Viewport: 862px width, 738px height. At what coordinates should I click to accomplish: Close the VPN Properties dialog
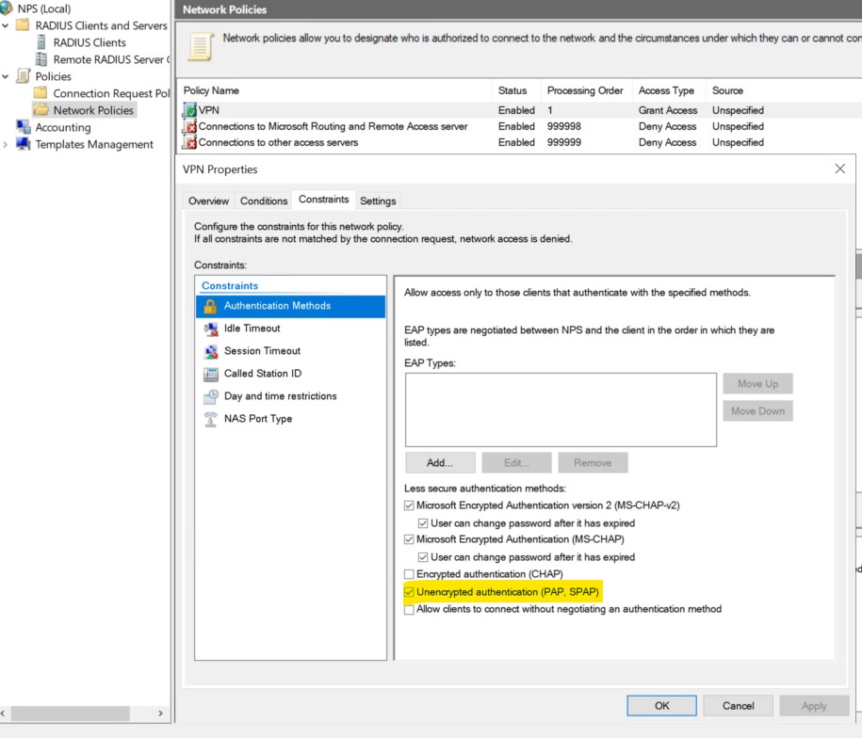(x=840, y=168)
